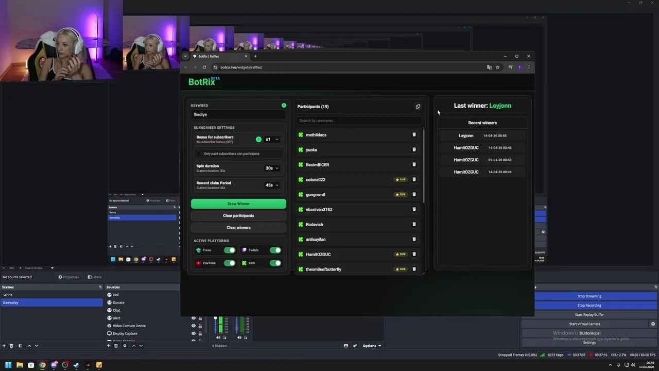Toggle the Twitch platform switch
This screenshot has width=659, height=371.
(x=275, y=250)
